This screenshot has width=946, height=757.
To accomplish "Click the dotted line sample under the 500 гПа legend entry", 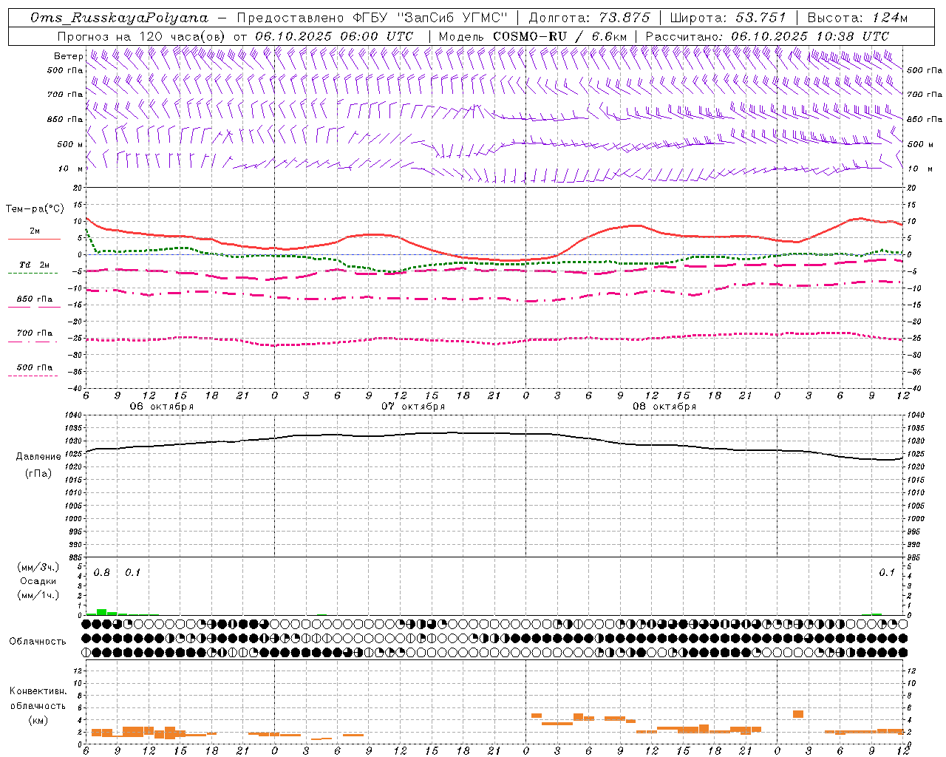I will [33, 376].
